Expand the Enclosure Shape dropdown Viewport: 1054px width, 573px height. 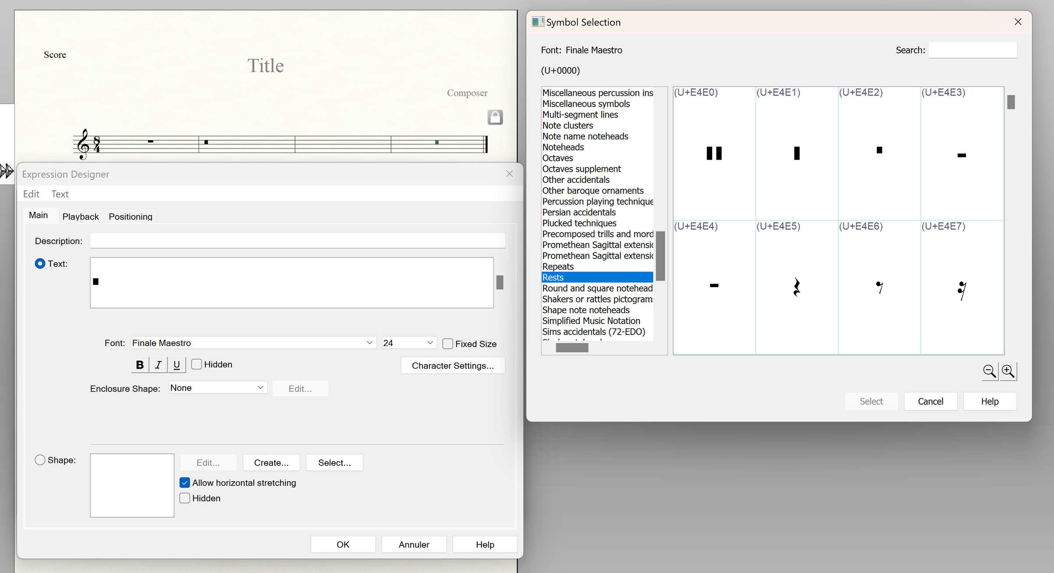pos(260,388)
